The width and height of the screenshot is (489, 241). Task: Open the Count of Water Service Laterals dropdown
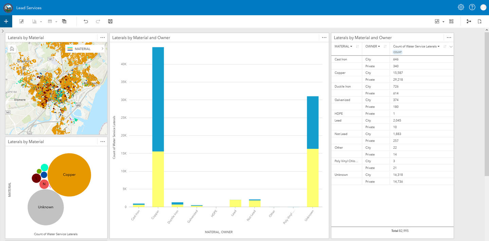click(439, 46)
